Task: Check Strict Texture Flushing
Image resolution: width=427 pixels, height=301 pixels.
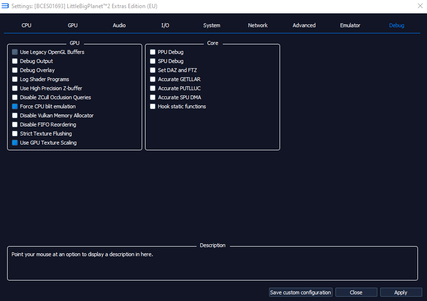Action: click(15, 134)
